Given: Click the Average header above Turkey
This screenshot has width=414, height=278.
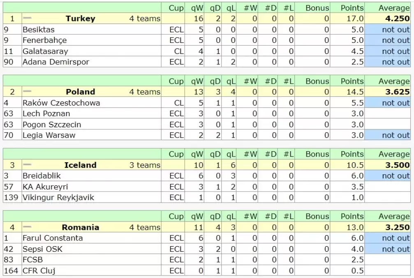Looking at the screenshot, I should click(x=394, y=8).
